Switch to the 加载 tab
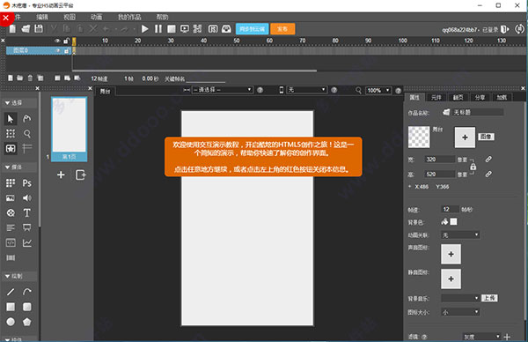This screenshot has width=528, height=342. coord(502,98)
